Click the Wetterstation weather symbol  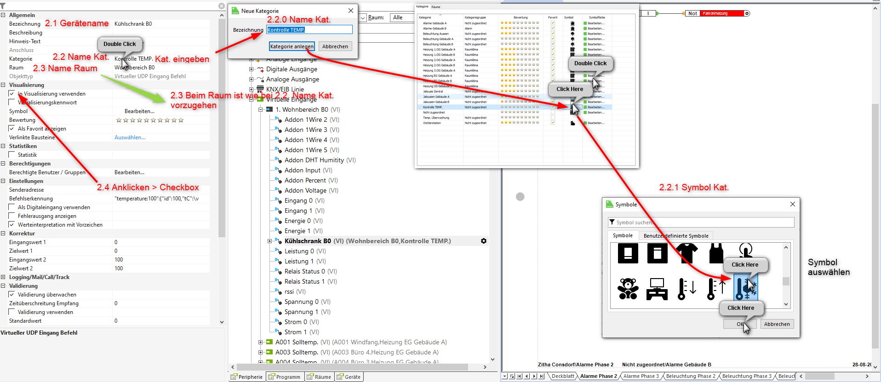(572, 123)
